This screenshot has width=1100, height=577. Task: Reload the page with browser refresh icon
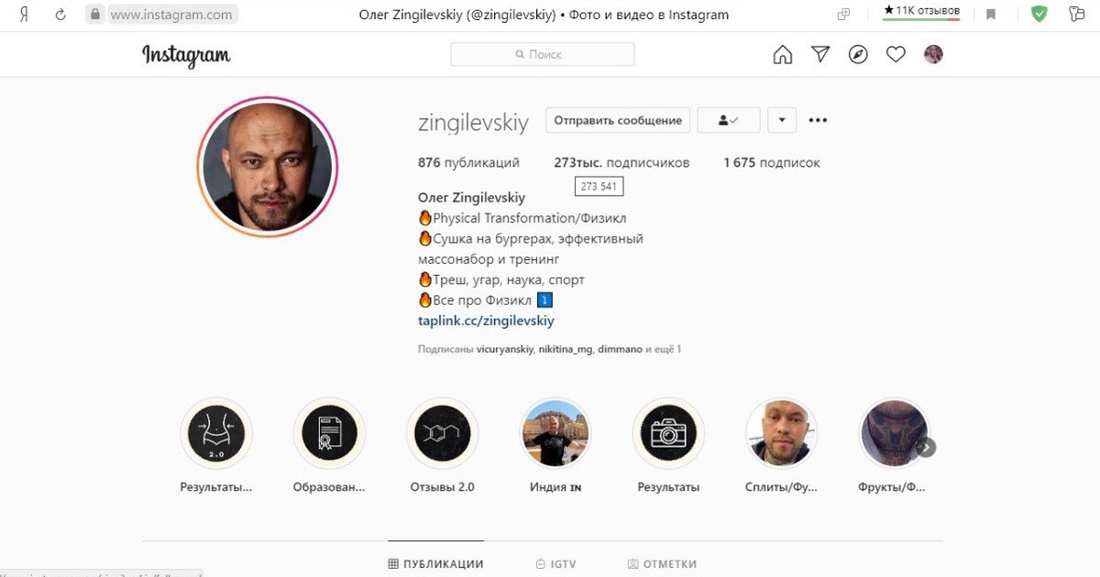click(60, 15)
